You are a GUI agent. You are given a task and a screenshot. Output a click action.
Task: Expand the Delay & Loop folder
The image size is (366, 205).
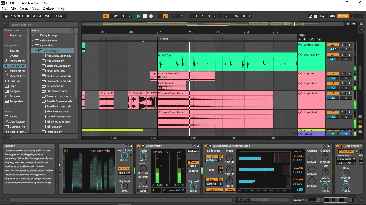point(33,36)
